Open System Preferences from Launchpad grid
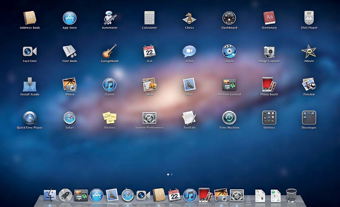This screenshot has width=340, height=207. [x=150, y=118]
